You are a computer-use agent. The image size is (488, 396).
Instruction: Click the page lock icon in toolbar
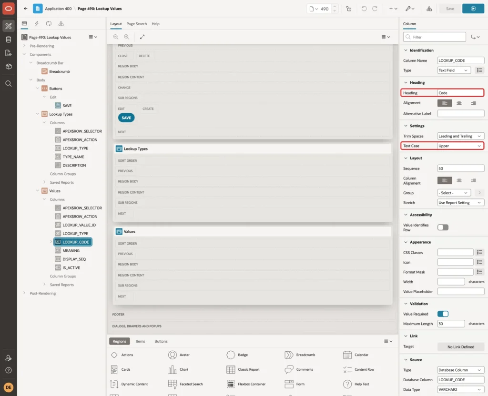pyautogui.click(x=348, y=9)
